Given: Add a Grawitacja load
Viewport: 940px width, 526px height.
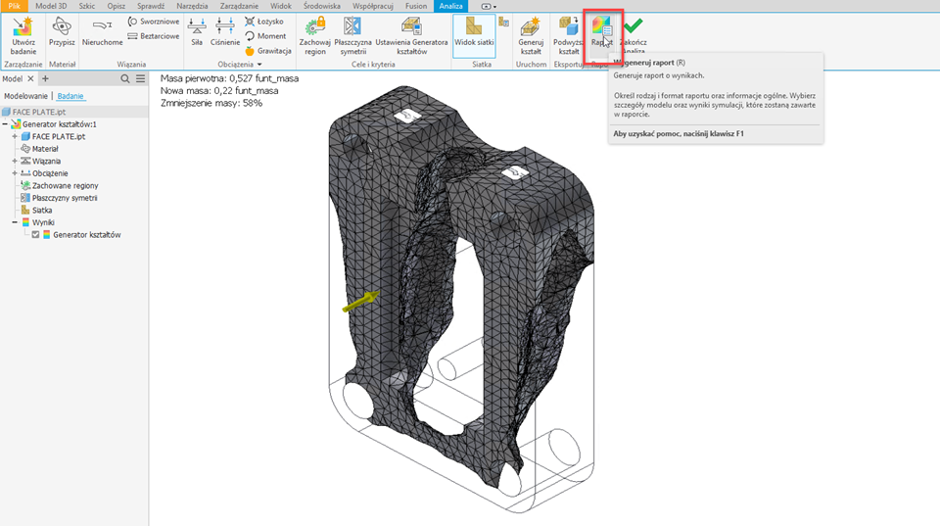Looking at the screenshot, I should pyautogui.click(x=268, y=51).
